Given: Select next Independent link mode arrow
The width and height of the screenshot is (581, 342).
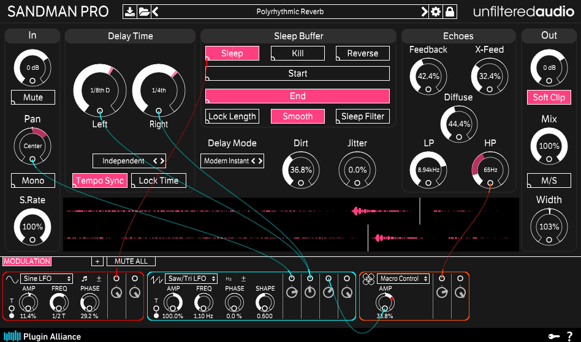Looking at the screenshot, I should tap(162, 161).
